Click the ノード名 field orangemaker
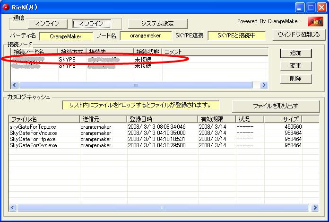This screenshot has width=329, height=222. tap(146, 36)
